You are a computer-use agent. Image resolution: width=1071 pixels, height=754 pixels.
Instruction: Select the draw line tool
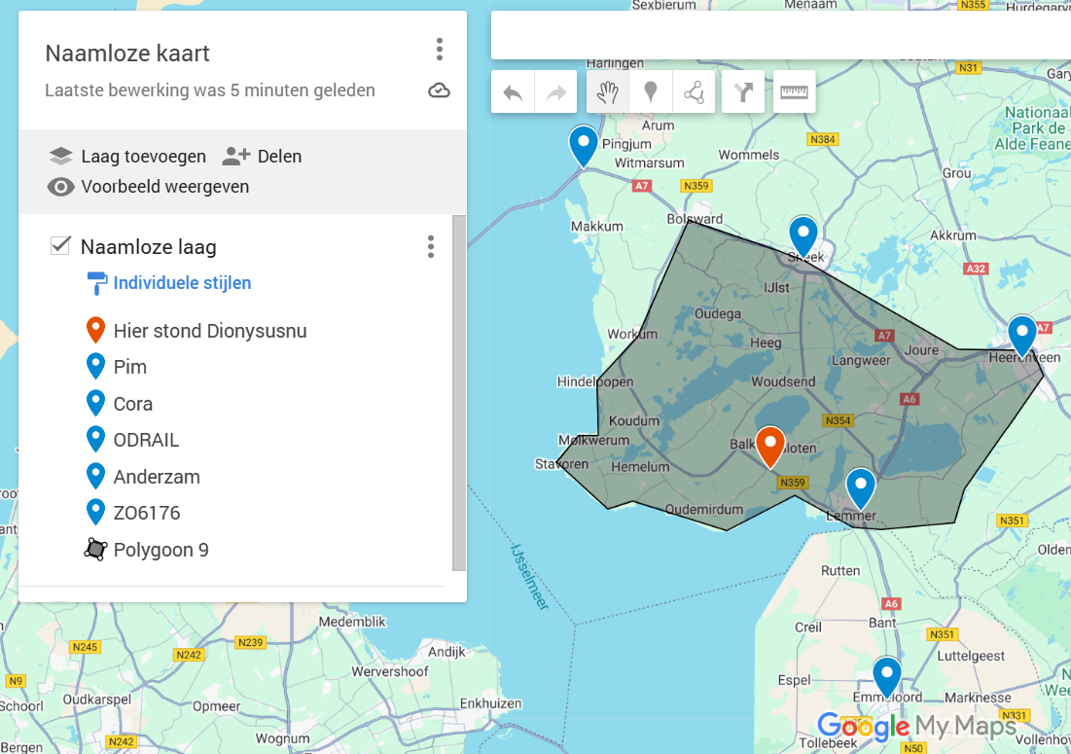[x=694, y=92]
